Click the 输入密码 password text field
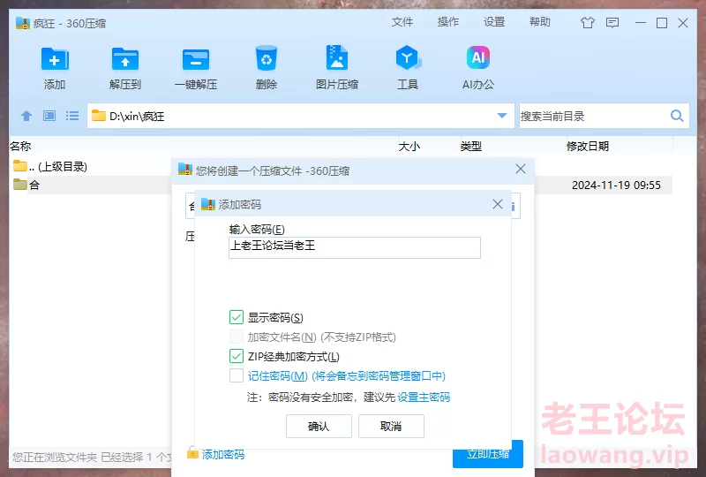The image size is (706, 477). point(354,247)
